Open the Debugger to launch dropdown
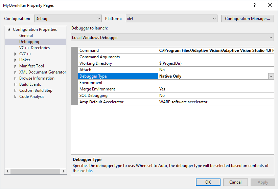This screenshot has height=189, width=278. click(172, 38)
